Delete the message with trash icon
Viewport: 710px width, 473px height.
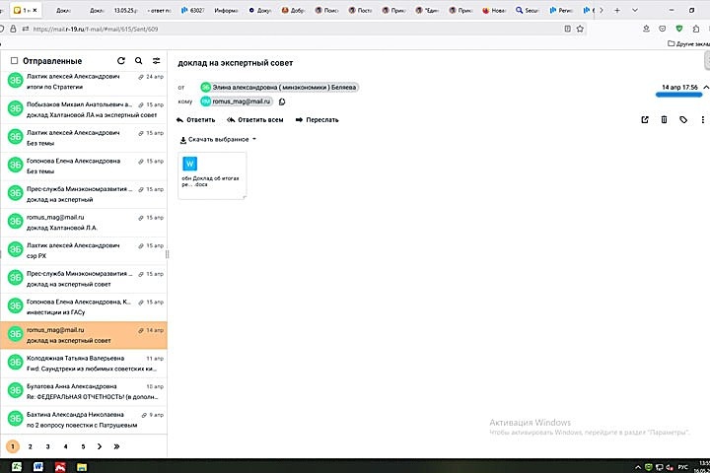coord(664,119)
